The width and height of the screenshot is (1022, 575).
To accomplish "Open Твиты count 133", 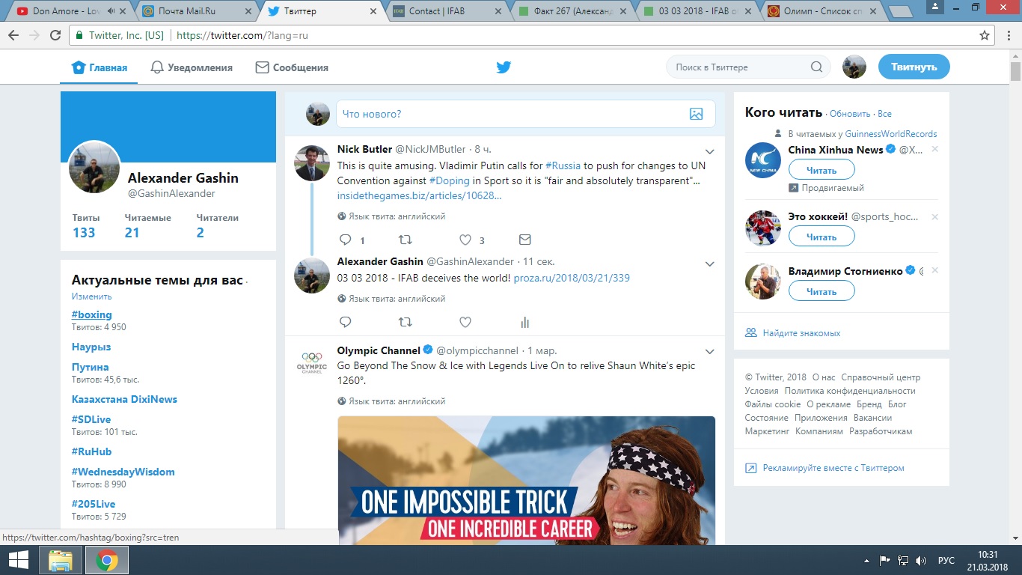I will 84,226.
